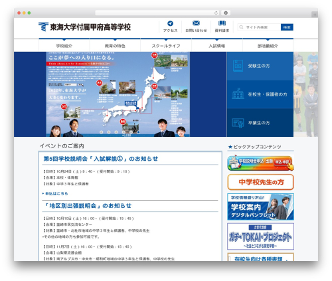Image resolution: width=332 pixels, height=281 pixels.
Task: Open the 在校生・保護者の方 panel link
Action: (x=260, y=94)
